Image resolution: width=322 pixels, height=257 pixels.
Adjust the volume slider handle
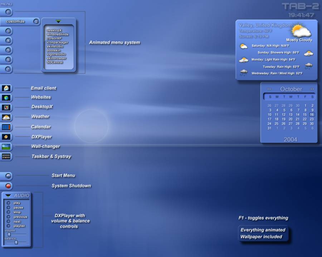9,235
